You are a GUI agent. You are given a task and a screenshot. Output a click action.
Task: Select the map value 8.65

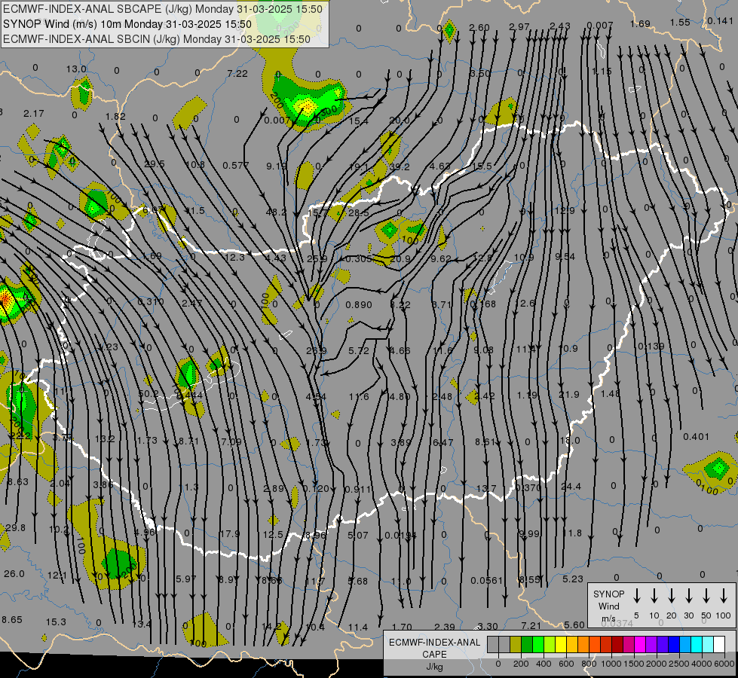tap(12, 619)
